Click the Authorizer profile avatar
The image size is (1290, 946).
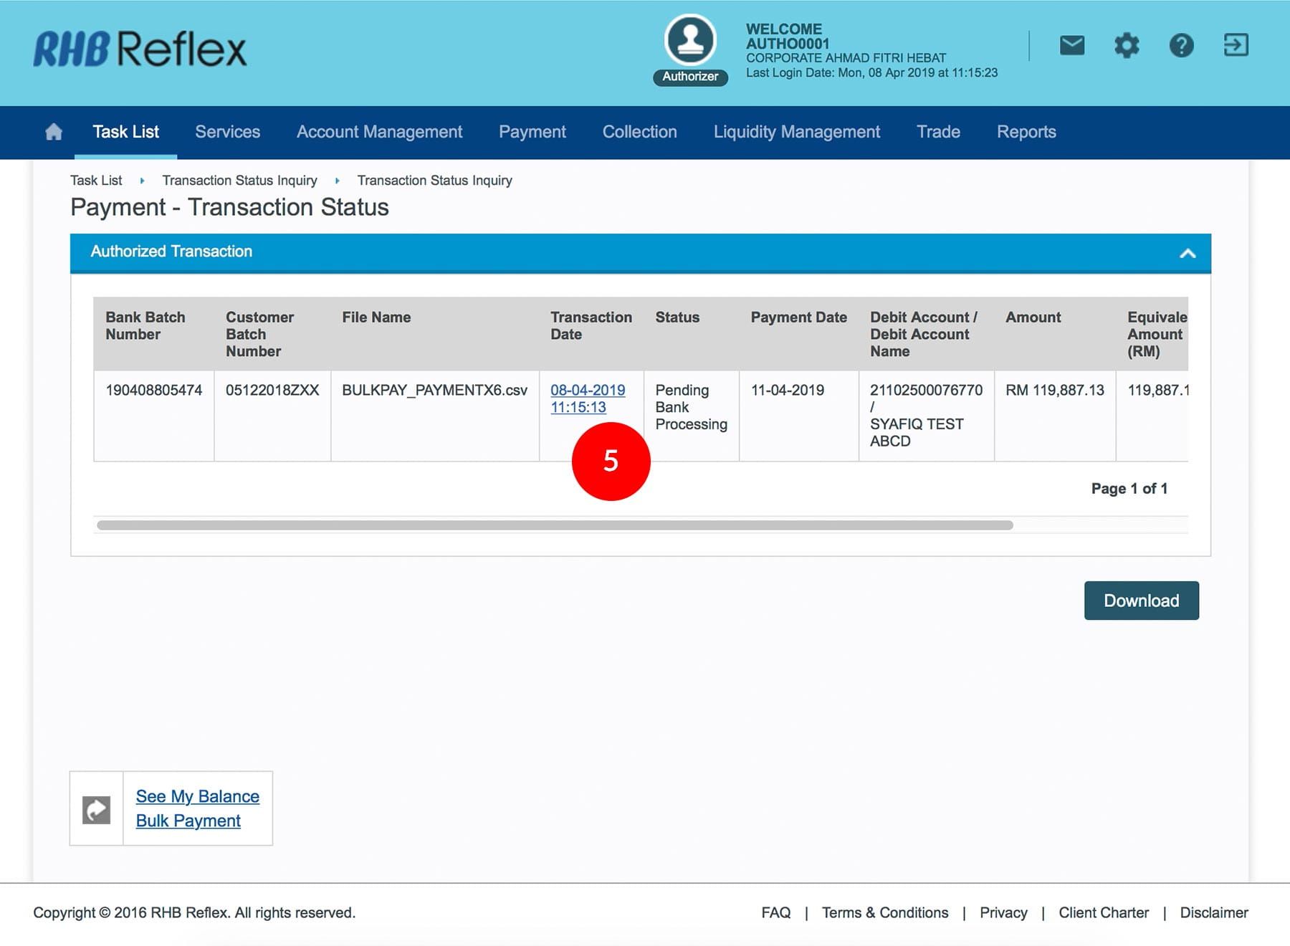690,41
